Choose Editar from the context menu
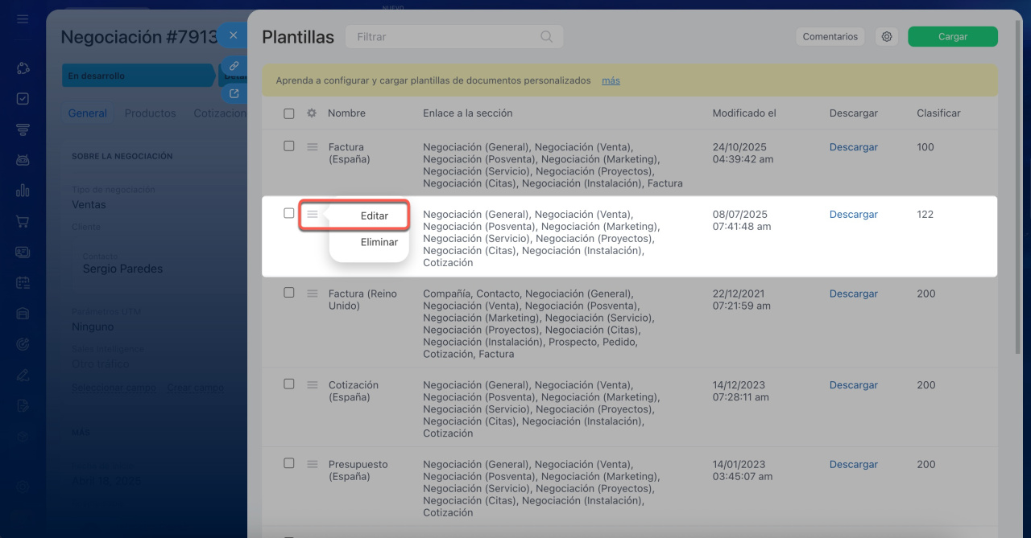The image size is (1031, 538). tap(374, 216)
